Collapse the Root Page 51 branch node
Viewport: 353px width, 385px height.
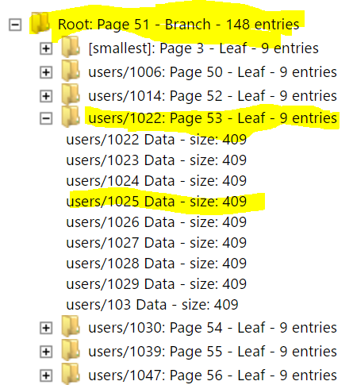15,25
